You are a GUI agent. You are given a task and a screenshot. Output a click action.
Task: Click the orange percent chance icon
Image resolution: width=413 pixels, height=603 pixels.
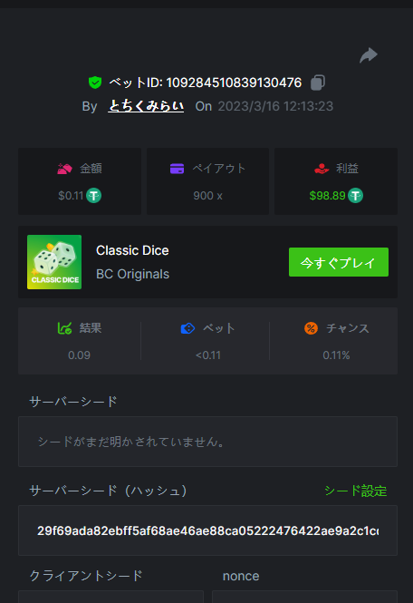311,328
